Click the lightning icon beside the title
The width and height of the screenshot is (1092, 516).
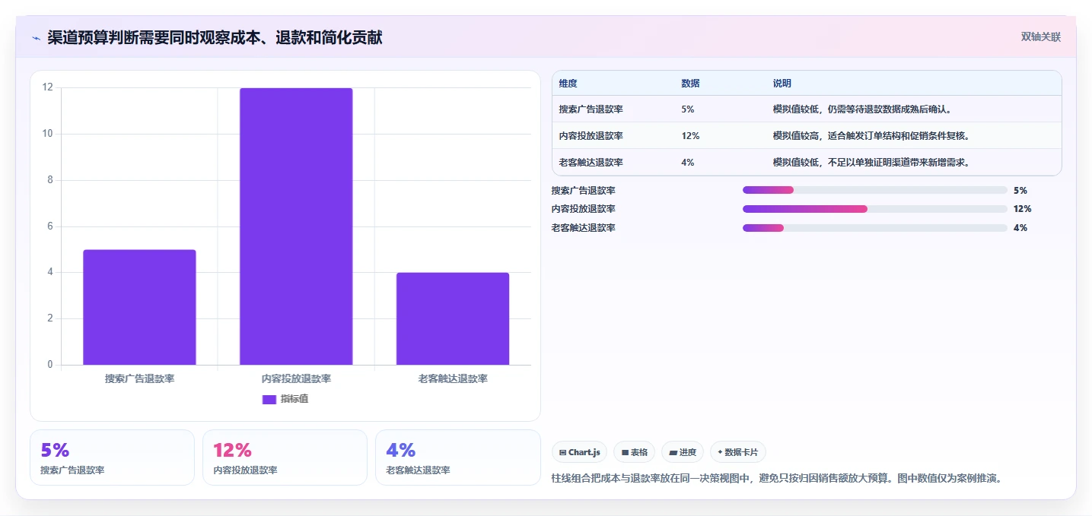(36, 38)
